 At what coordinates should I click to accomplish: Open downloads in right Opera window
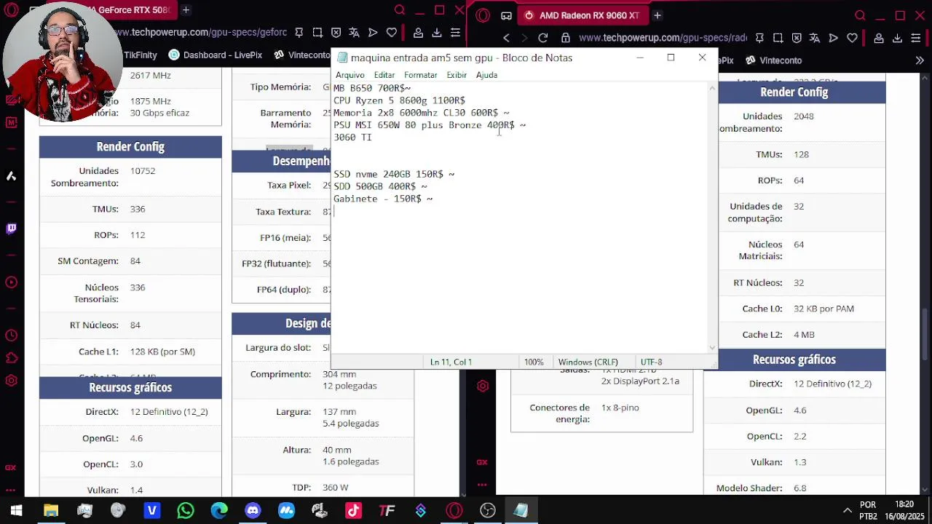897,38
